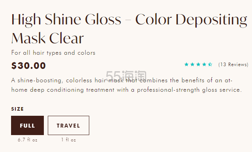
Task: Click the For all hair types subtitle
Action: click(53, 53)
